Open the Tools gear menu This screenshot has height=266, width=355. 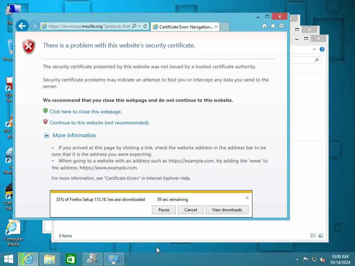pos(282,26)
